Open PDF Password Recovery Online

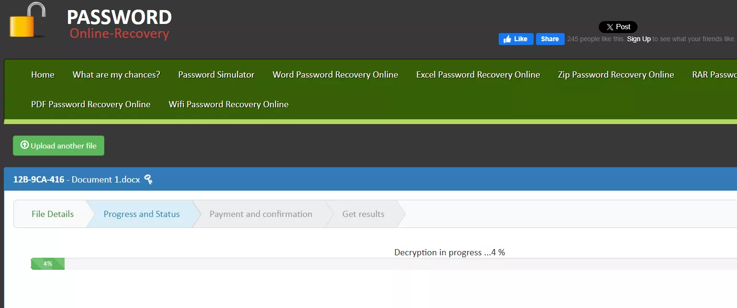tap(91, 104)
